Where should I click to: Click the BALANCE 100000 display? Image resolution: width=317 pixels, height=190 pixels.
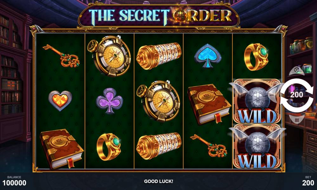point(14,181)
